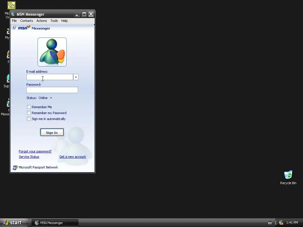The image size is (303, 227).
Task: Open the Tools menu
Action: [54, 21]
